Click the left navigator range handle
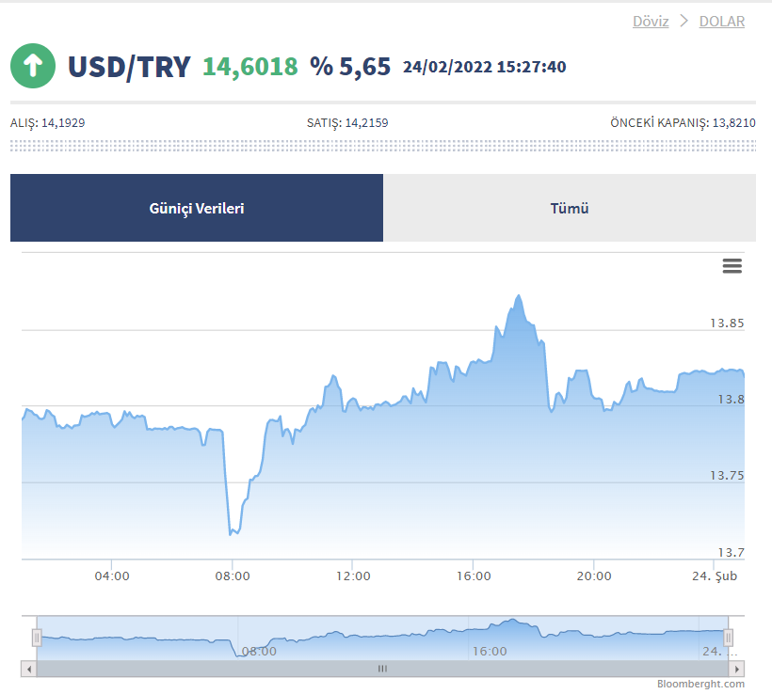 (38, 639)
